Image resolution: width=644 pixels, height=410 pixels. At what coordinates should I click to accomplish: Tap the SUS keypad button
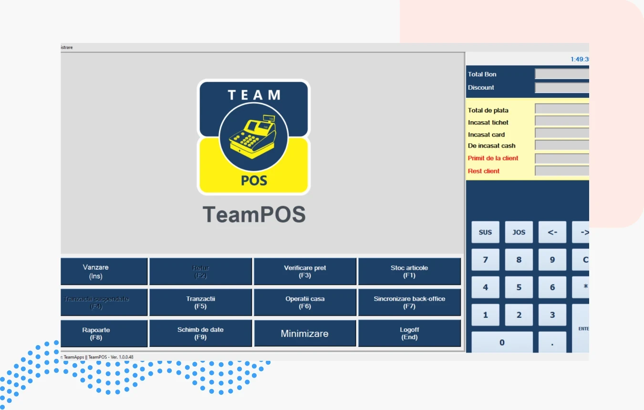click(485, 232)
